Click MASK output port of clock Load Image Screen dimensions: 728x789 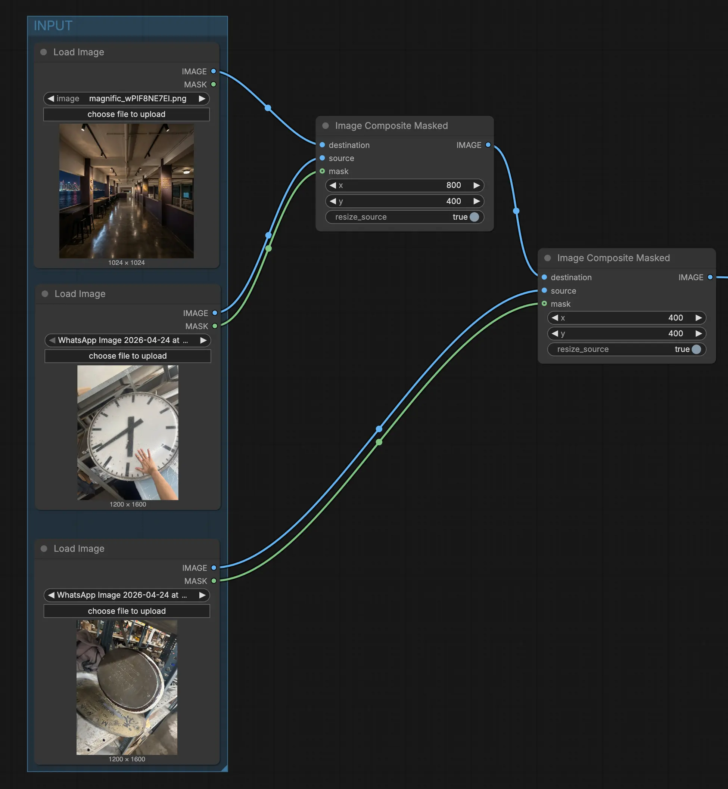[x=215, y=326]
